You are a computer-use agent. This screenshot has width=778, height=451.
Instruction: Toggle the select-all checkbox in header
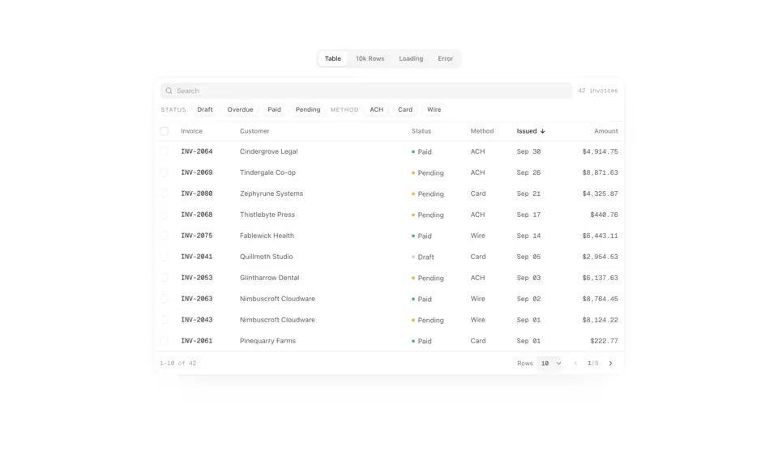(165, 131)
